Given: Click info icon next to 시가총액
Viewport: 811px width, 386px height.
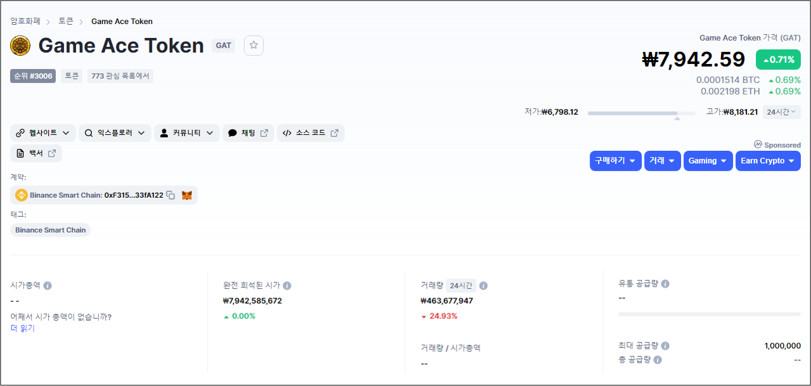Looking at the screenshot, I should point(48,286).
